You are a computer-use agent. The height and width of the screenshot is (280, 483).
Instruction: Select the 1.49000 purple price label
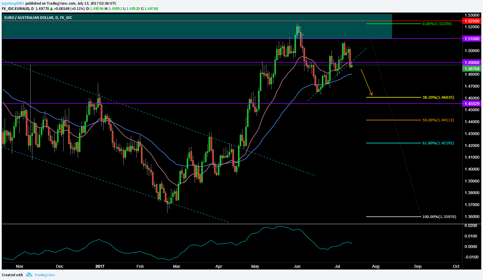(x=472, y=63)
